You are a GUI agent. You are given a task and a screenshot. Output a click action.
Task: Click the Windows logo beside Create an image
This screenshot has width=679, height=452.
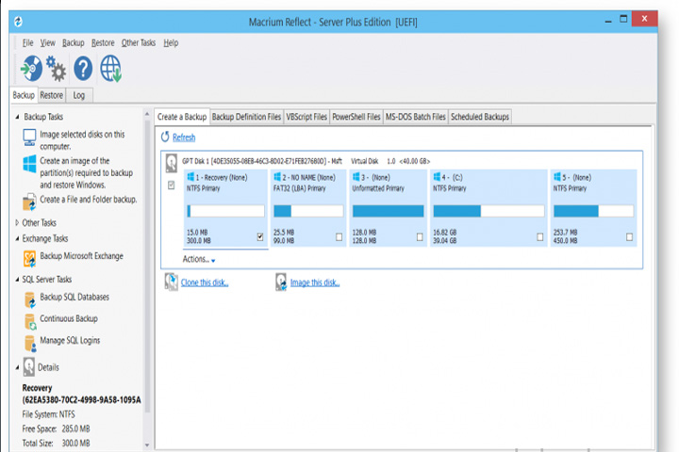pyautogui.click(x=29, y=165)
